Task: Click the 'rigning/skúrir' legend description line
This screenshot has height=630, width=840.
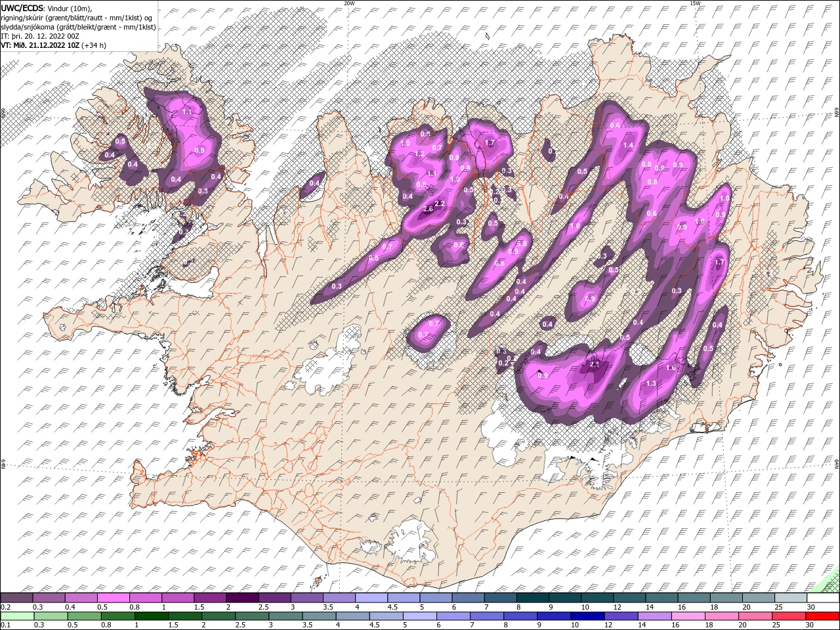Action: point(76,17)
